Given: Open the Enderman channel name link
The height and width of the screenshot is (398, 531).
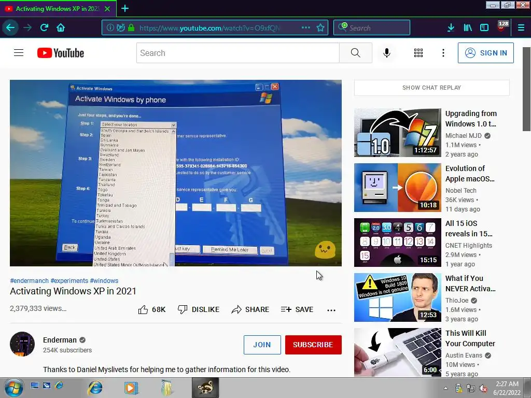Looking at the screenshot, I should [60, 340].
